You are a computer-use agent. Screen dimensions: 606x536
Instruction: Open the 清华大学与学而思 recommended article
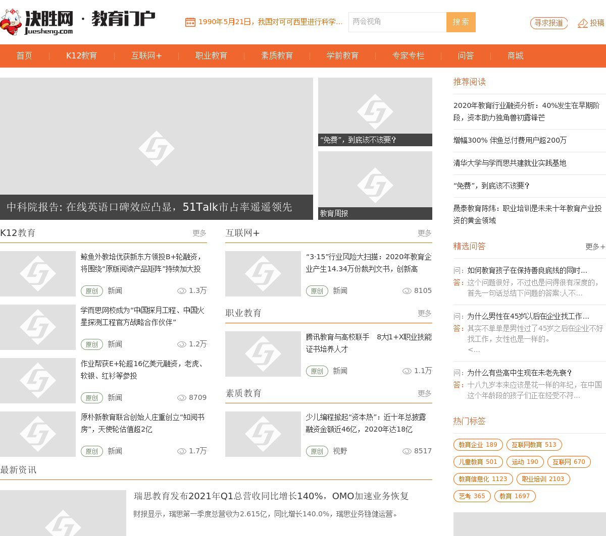coord(510,163)
